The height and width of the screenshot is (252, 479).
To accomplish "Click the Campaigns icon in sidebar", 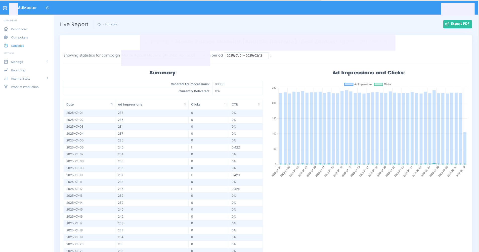I will pyautogui.click(x=6, y=37).
